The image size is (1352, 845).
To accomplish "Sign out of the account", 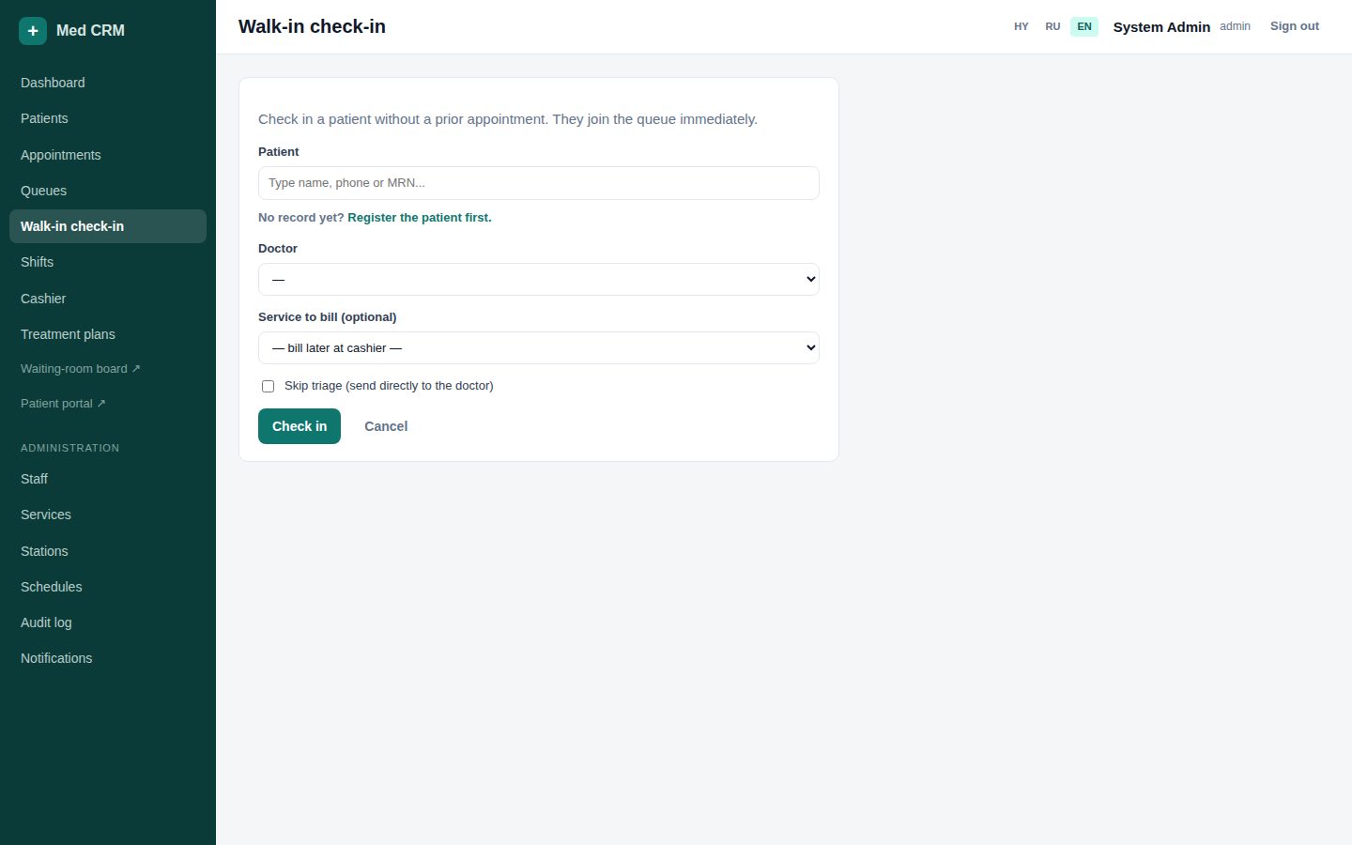I will point(1295,26).
